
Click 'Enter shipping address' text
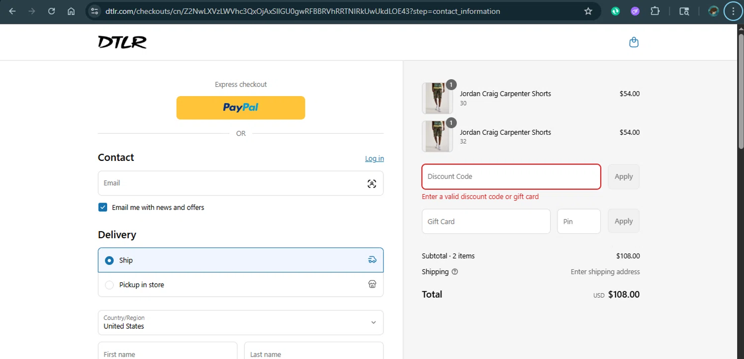pos(605,272)
